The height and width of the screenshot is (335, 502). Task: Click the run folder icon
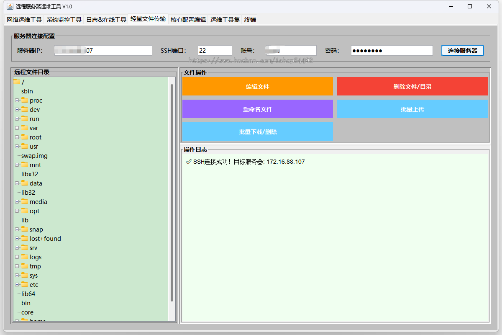tap(25, 119)
